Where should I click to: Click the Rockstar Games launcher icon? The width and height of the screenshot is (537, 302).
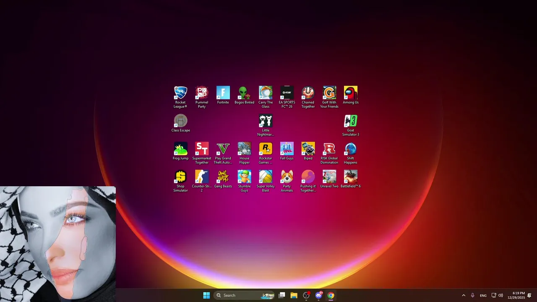[x=266, y=153]
